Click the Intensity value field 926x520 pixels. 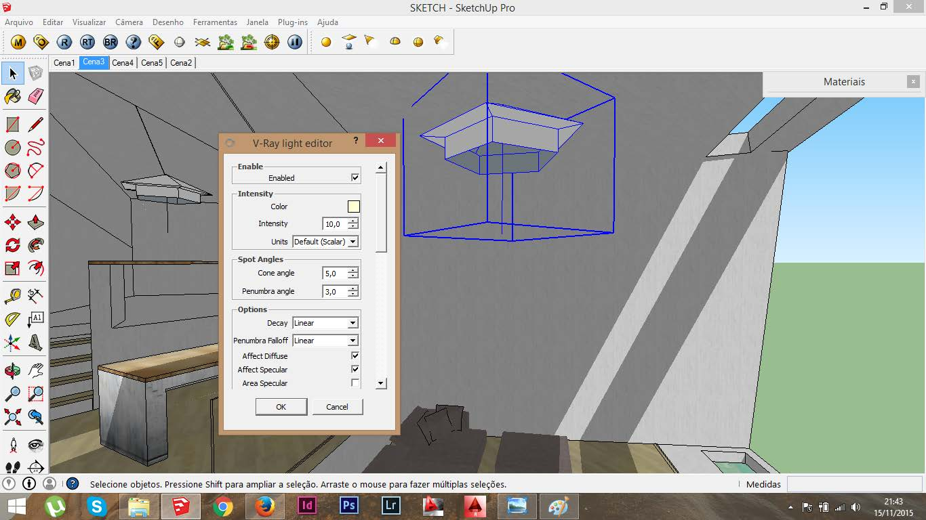coord(336,223)
